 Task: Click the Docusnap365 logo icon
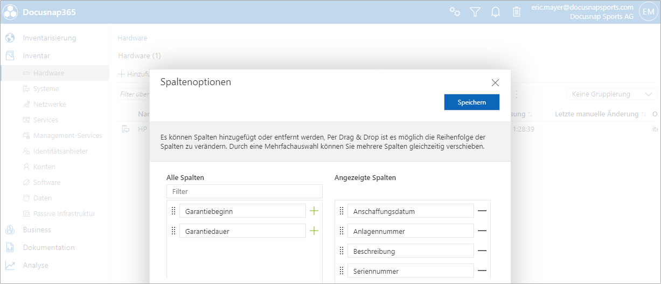click(11, 12)
